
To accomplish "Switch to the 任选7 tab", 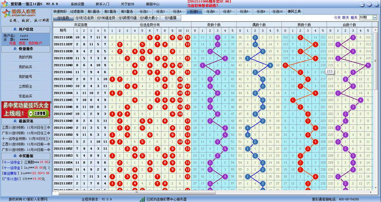I will coord(228,11).
